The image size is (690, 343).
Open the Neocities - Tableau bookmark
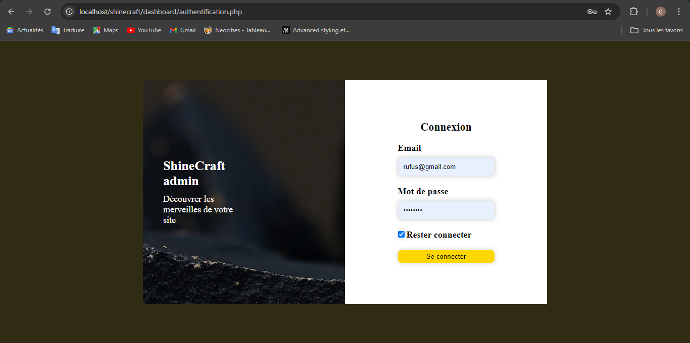[x=237, y=30]
